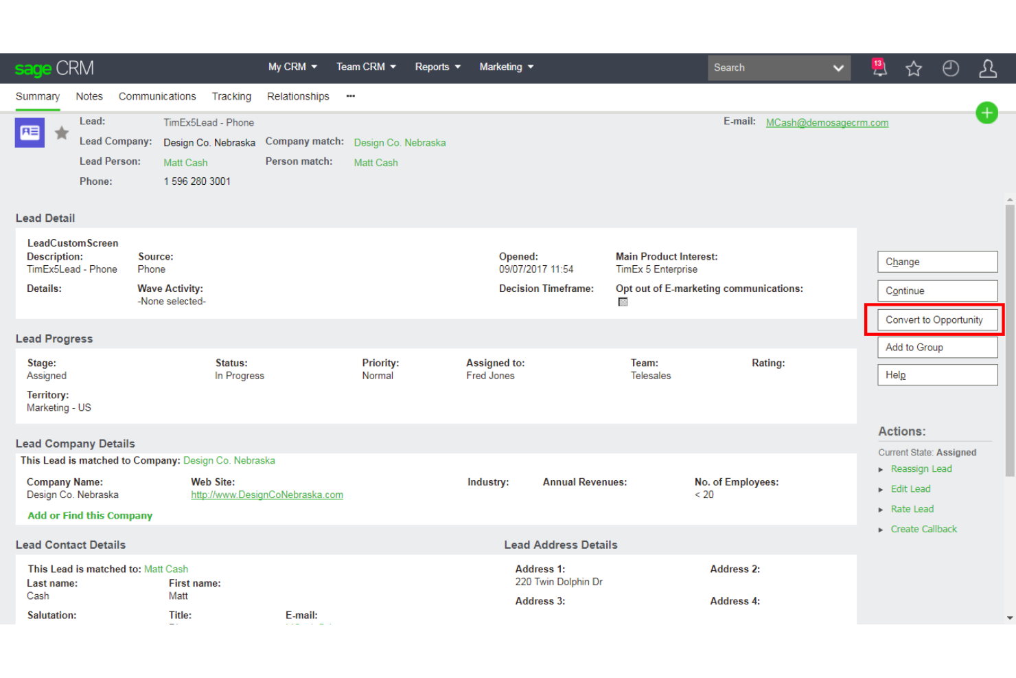The image size is (1016, 678).
Task: Click the green plus icon to add new
Action: click(986, 113)
